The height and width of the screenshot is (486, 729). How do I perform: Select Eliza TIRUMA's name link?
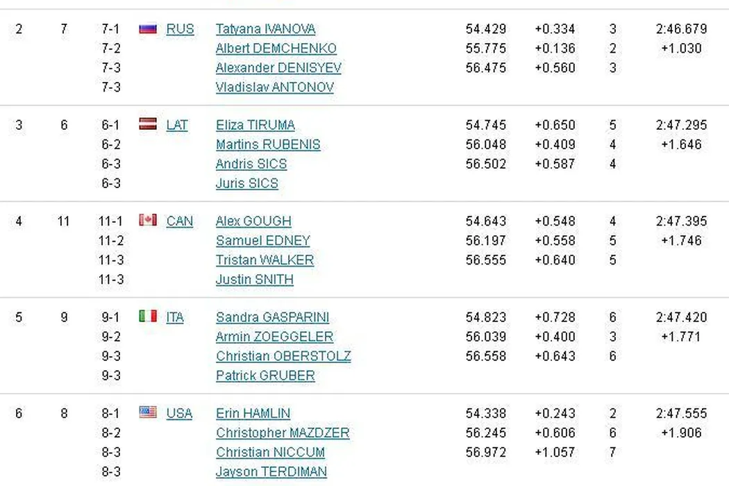tap(255, 125)
